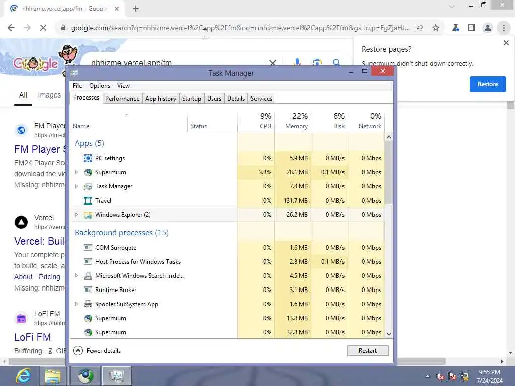Click the Windows Explorer folder icon
Image resolution: width=515 pixels, height=386 pixels.
(x=88, y=215)
